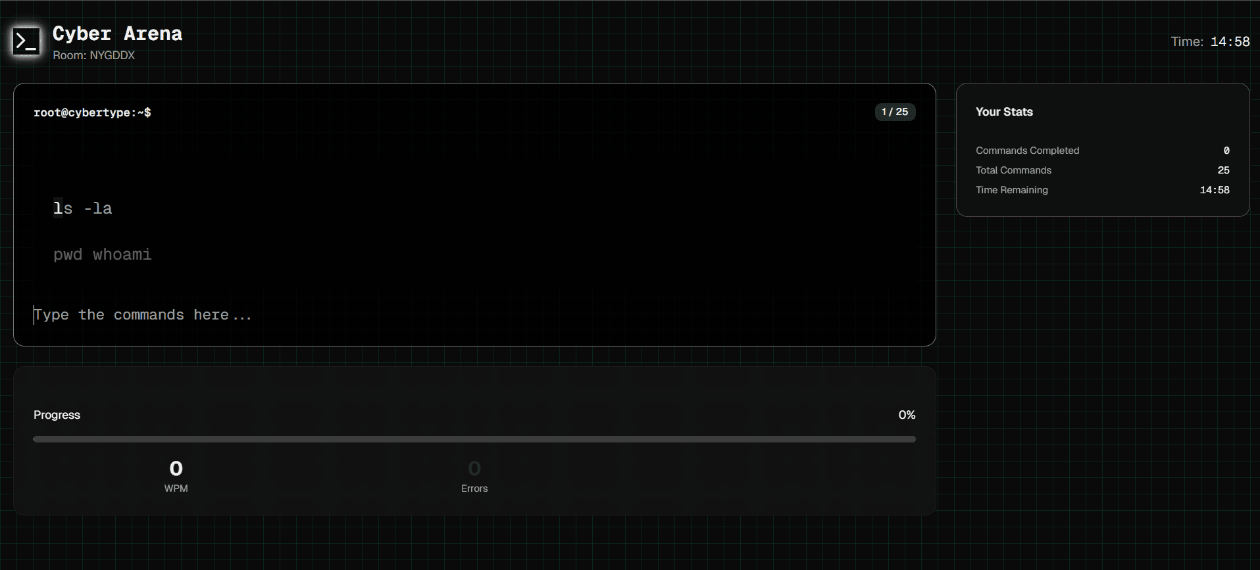
Task: Click the WPM counter value
Action: [x=176, y=468]
